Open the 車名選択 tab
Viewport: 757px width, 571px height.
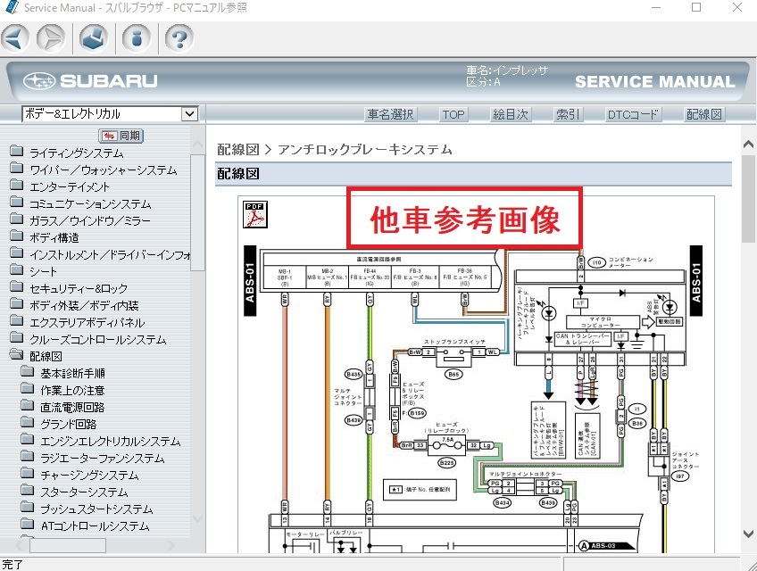(x=390, y=114)
